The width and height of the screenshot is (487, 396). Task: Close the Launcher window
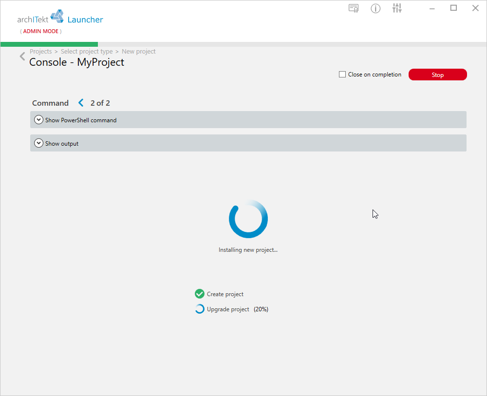coord(475,8)
